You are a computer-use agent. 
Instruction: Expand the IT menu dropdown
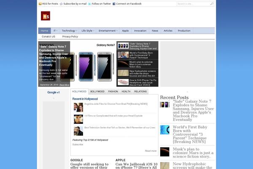(x=55, y=31)
